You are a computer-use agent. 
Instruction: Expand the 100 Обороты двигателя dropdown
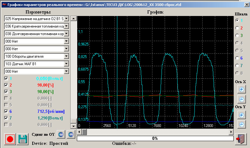point(66,56)
